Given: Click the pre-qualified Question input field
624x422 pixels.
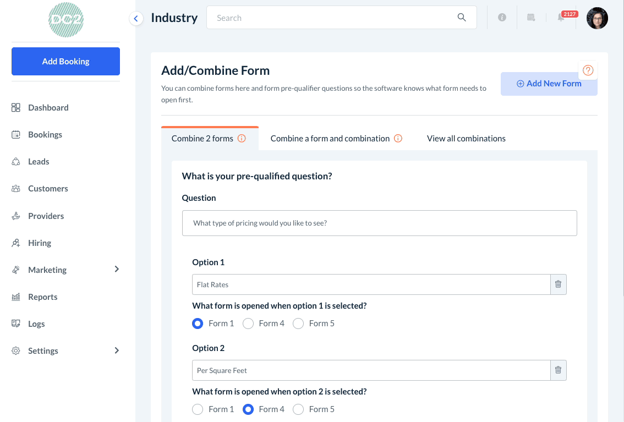Looking at the screenshot, I should click(379, 223).
